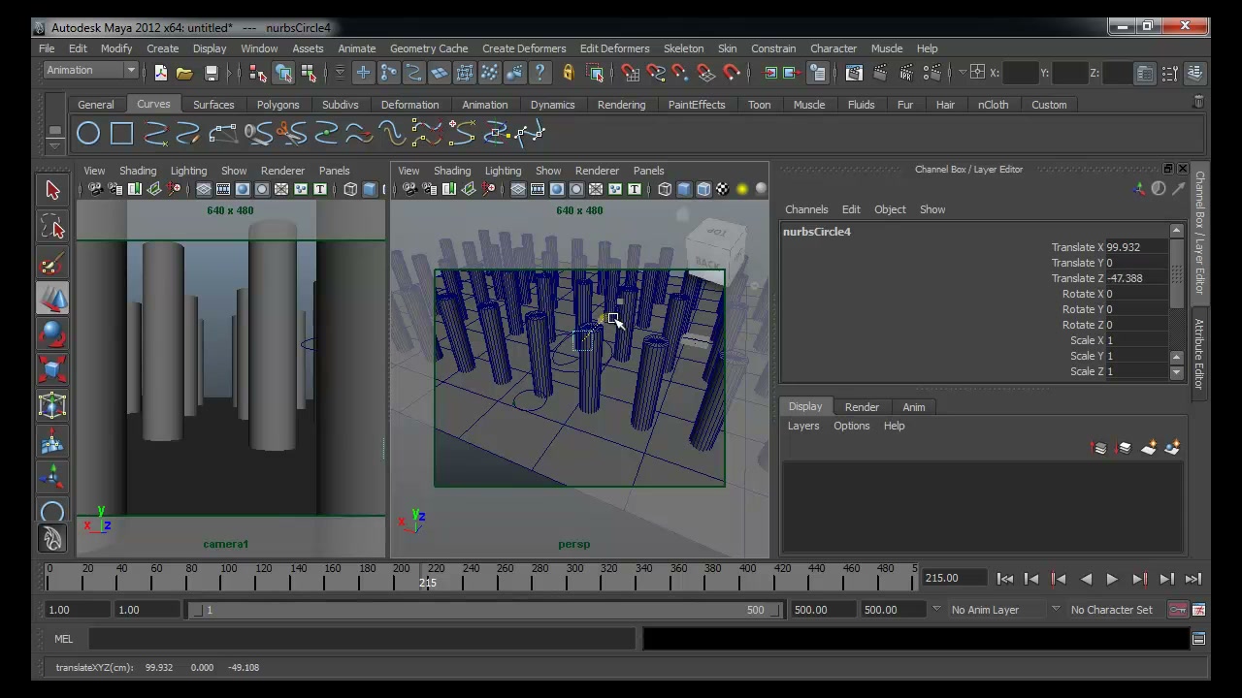Open animation preferences icon
Image resolution: width=1242 pixels, height=698 pixels.
pyautogui.click(x=1198, y=610)
